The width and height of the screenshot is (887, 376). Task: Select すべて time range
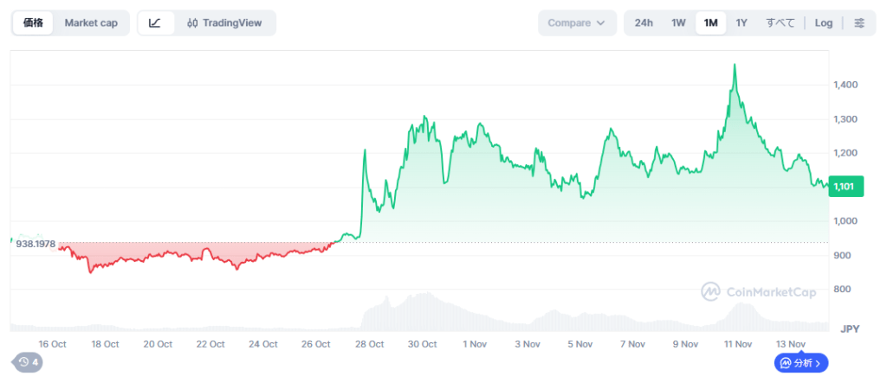pyautogui.click(x=780, y=22)
